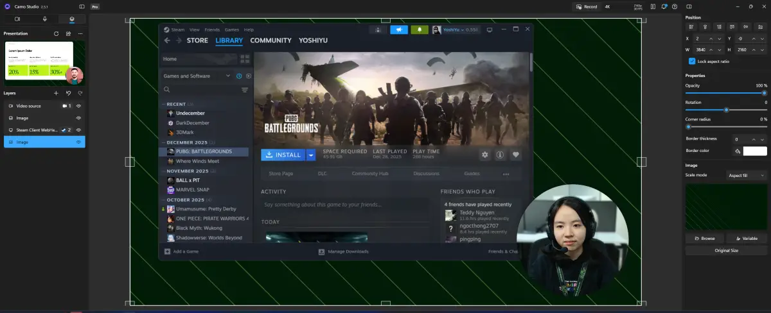Open the notifications bell in top bar
Image resolution: width=771 pixels, height=313 pixels.
coord(663,6)
